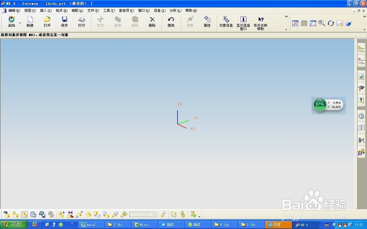Click the chain link icon in bottom toolbar
The width and height of the screenshot is (367, 229).
(x=182, y=214)
